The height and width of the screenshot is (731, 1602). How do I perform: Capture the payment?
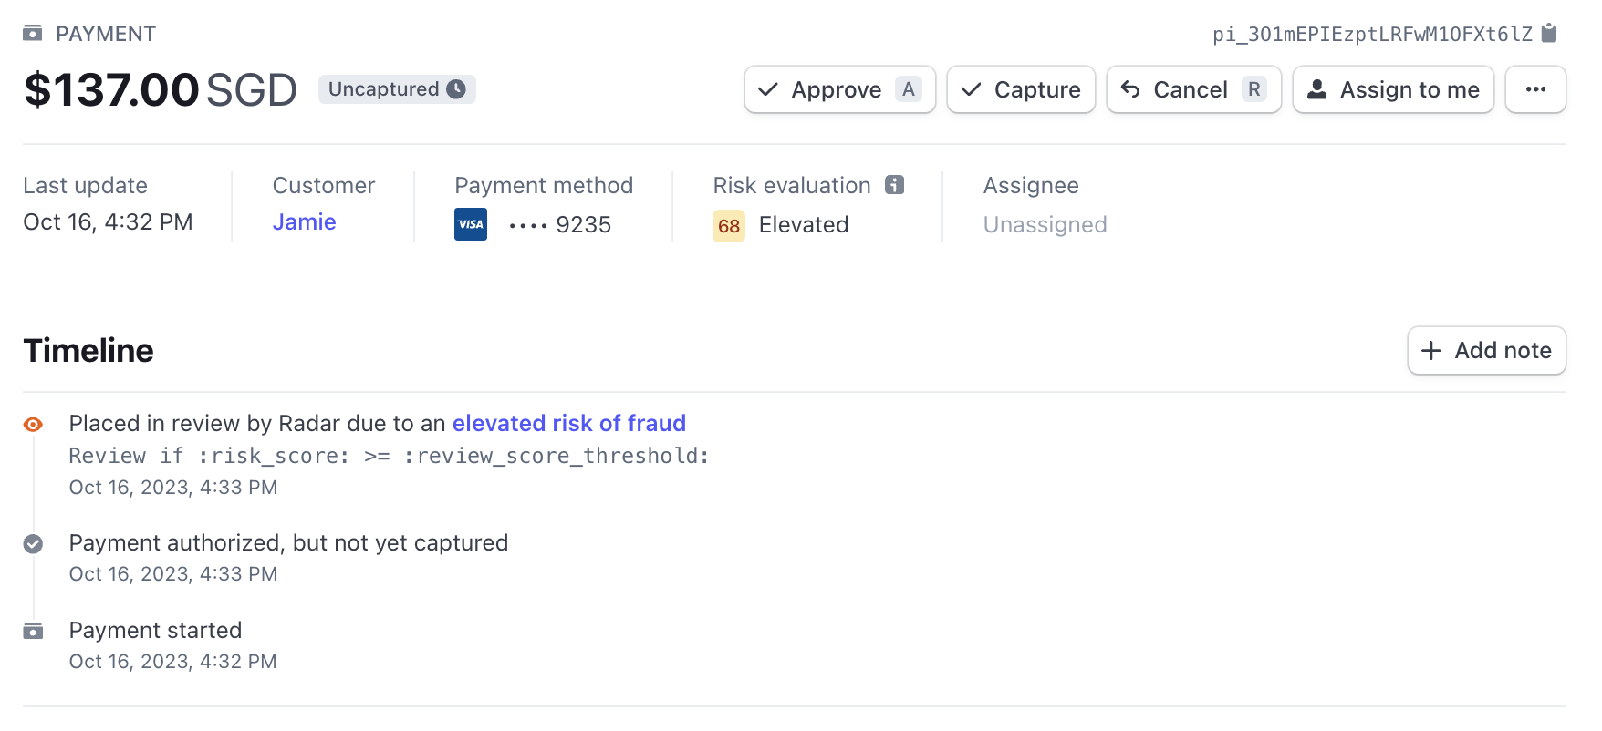coord(1021,89)
